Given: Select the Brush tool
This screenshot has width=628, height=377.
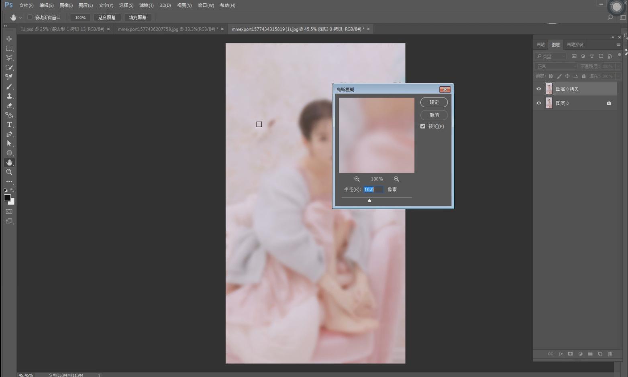Looking at the screenshot, I should point(9,87).
